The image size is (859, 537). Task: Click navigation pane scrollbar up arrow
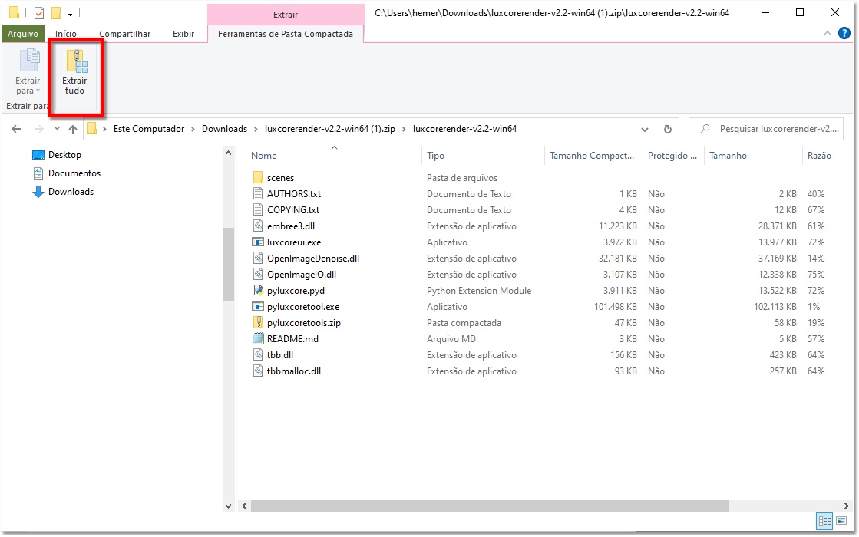click(x=229, y=154)
